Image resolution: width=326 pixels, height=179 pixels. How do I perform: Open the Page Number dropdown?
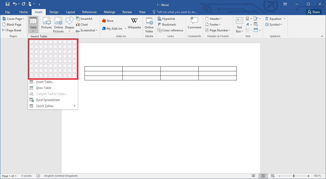(x=218, y=30)
